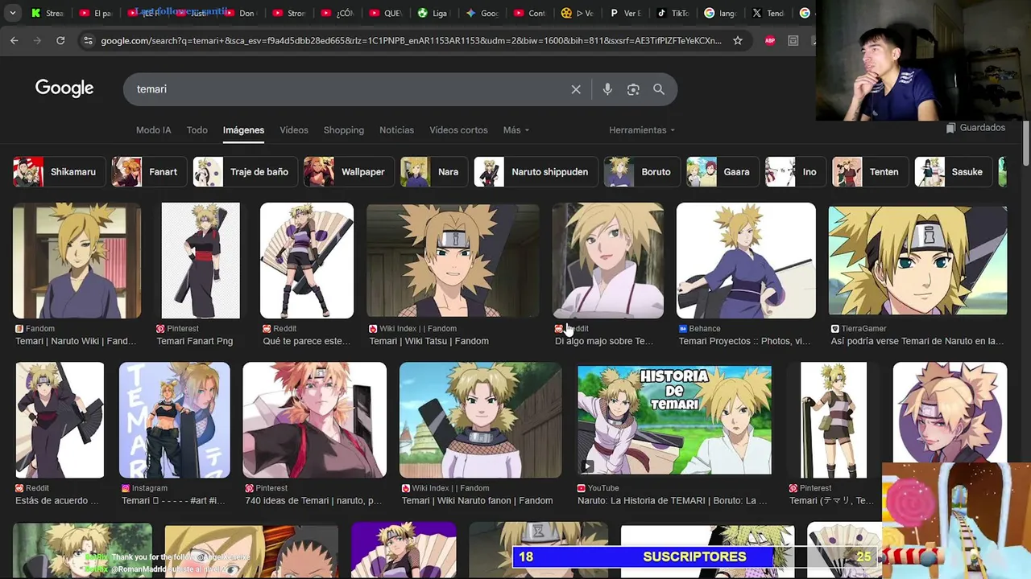Click the 'Temari Fanart Png' caption link
This screenshot has width=1031, height=579.
195,341
